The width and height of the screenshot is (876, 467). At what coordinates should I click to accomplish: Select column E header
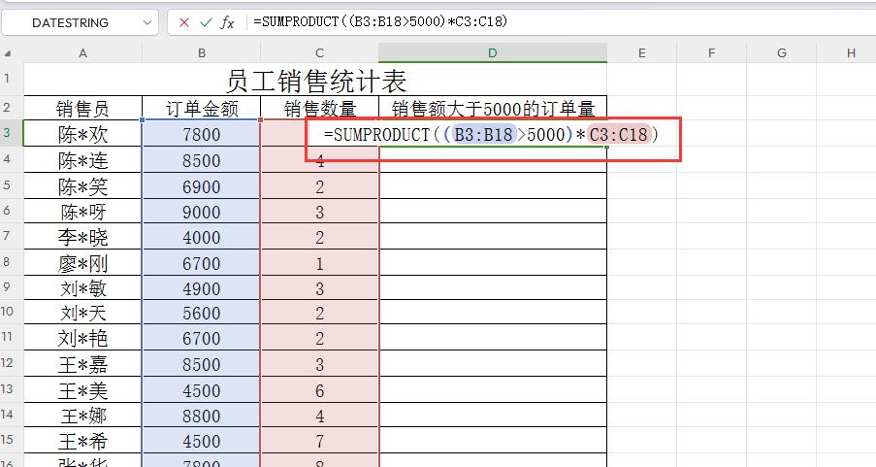pos(641,53)
